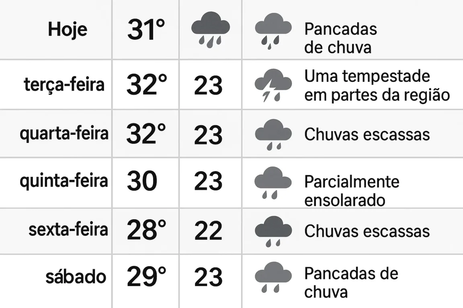Click the rain cloud icon in sábado row
Screen dimensions: 463x308
click(x=273, y=277)
